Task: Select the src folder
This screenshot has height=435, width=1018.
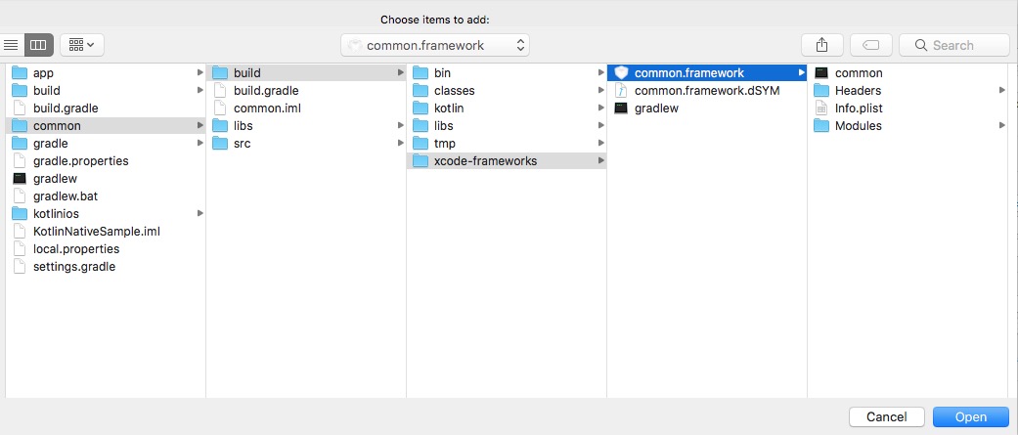Action: coord(242,144)
